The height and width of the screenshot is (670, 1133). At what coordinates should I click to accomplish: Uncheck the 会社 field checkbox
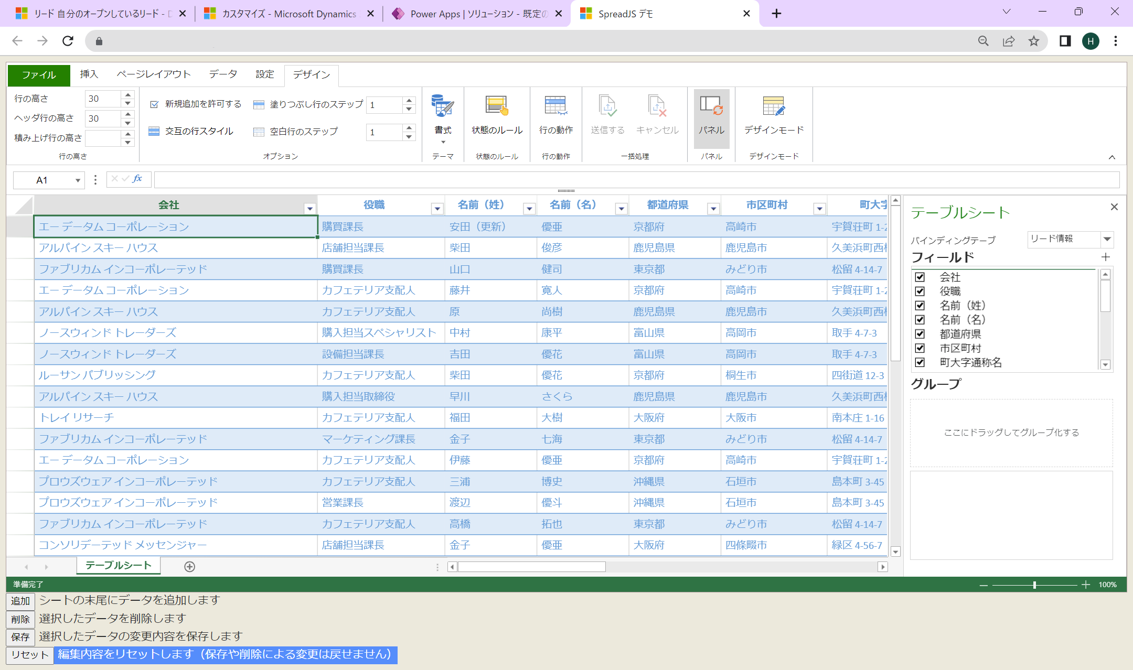(920, 277)
